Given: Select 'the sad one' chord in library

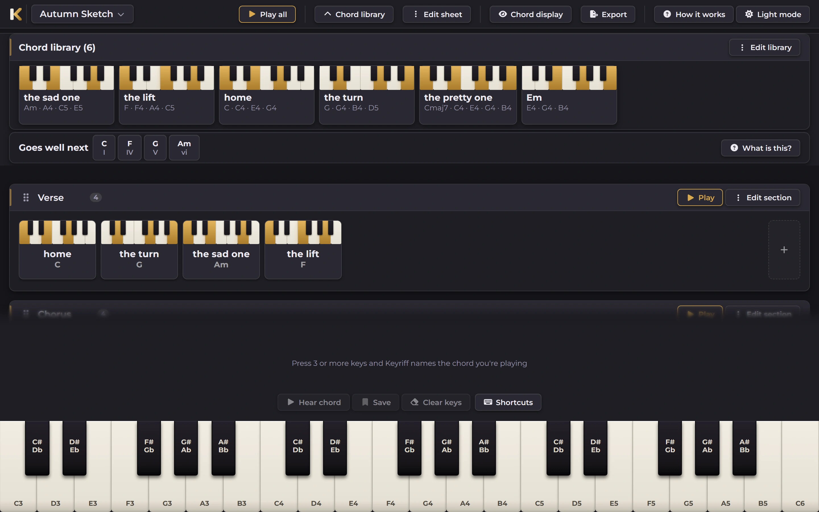Looking at the screenshot, I should point(66,95).
